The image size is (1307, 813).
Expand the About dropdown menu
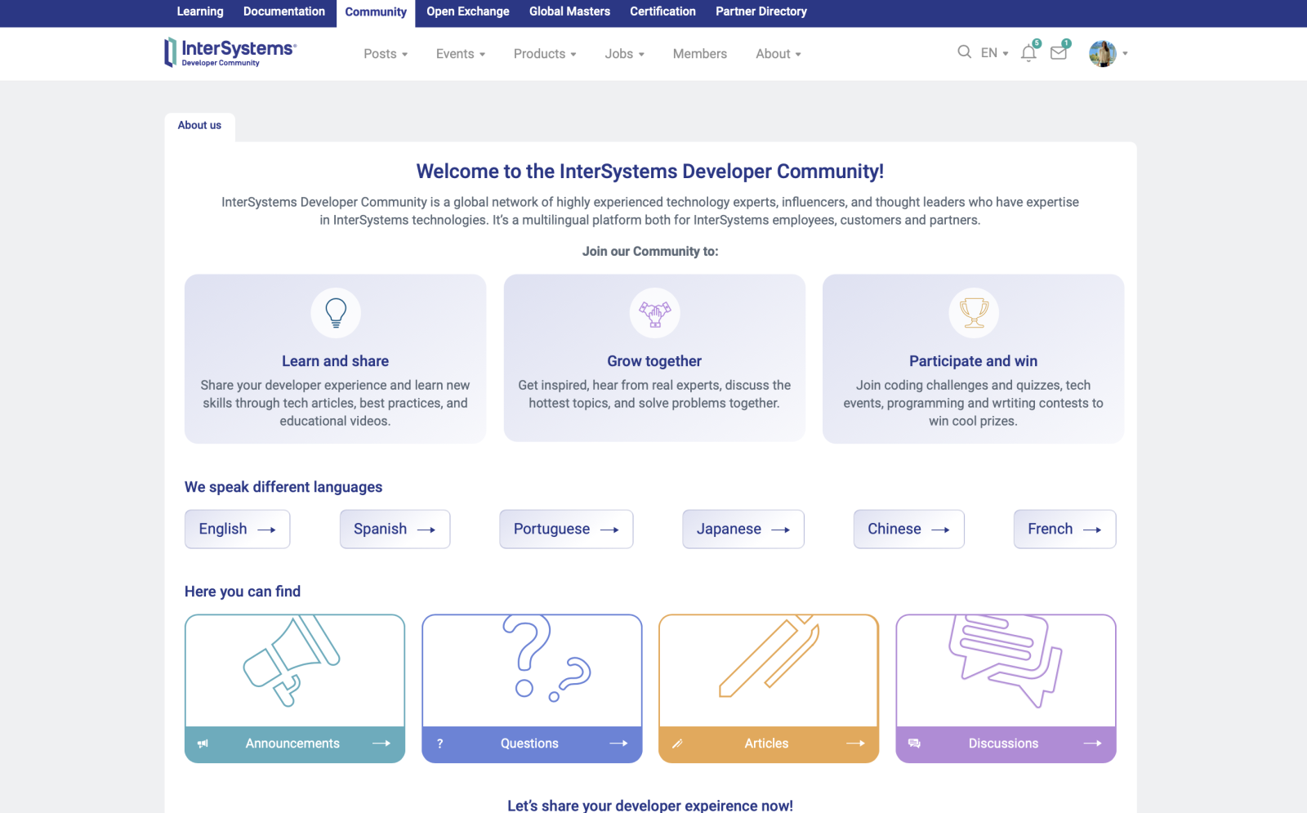click(778, 54)
